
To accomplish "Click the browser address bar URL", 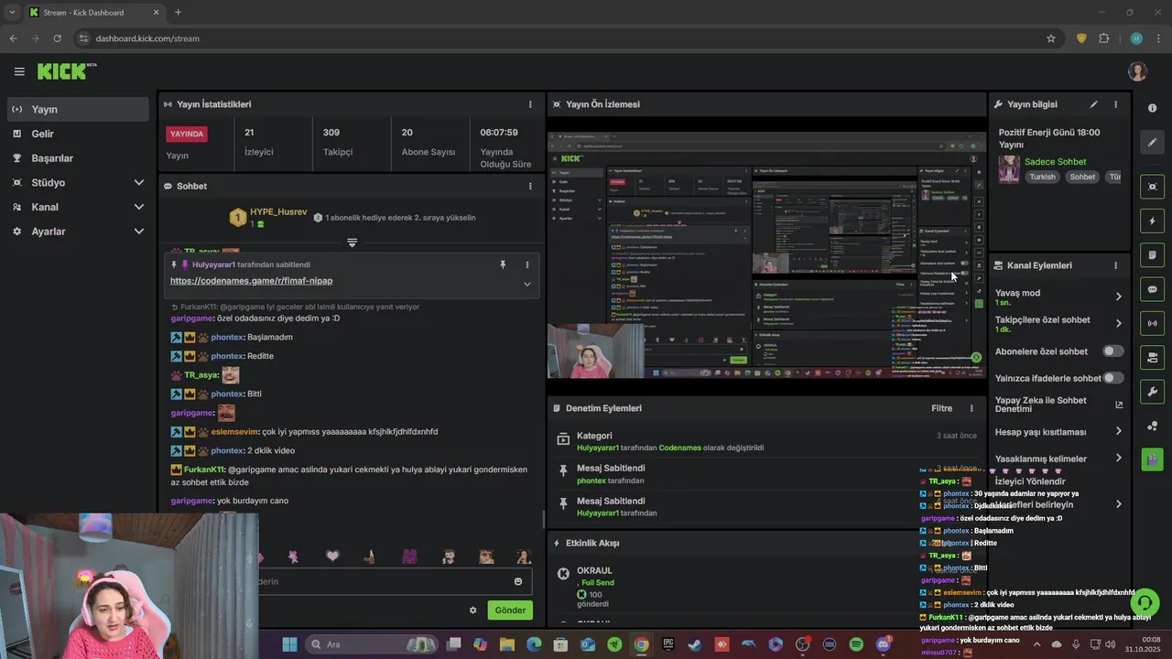I will click(147, 38).
